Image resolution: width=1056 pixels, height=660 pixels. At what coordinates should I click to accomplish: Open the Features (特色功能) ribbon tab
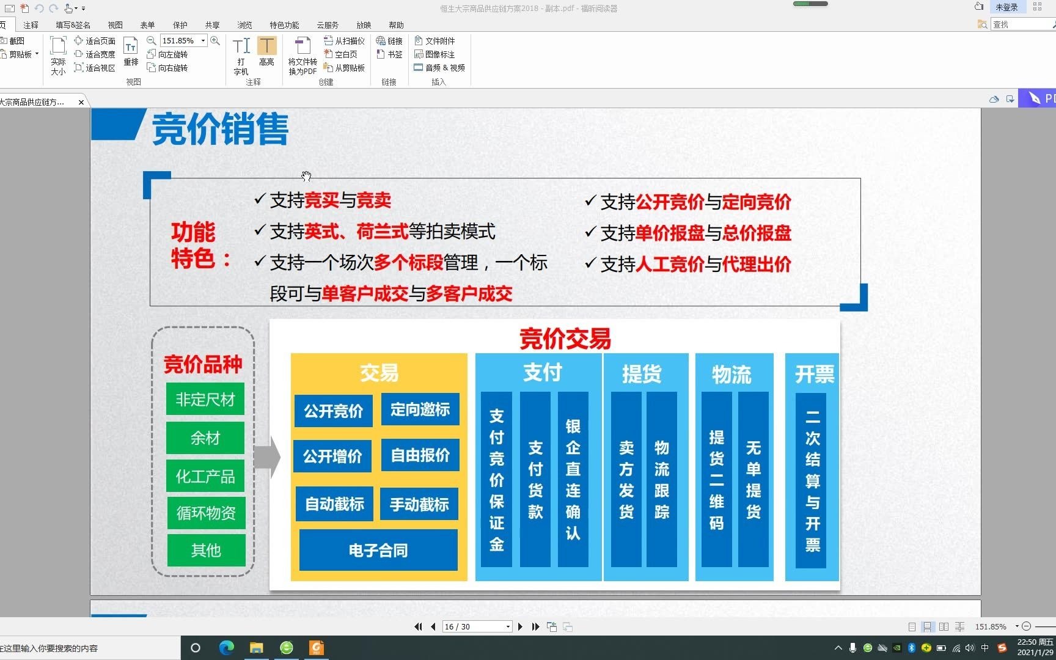pos(284,25)
